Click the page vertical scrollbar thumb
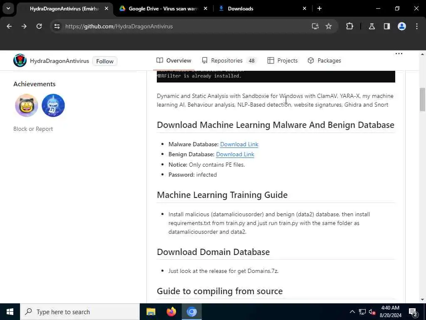This screenshot has width=426, height=320. pos(422,99)
